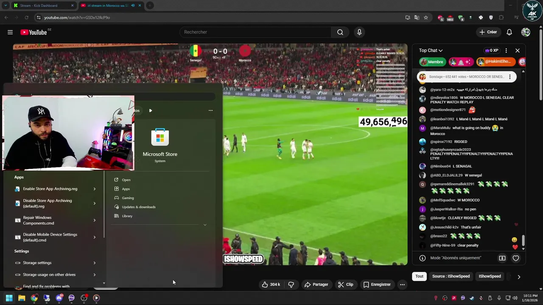543x305 pixels.
Task: Open the YouTube hamburger guide menu
Action: coord(10,32)
